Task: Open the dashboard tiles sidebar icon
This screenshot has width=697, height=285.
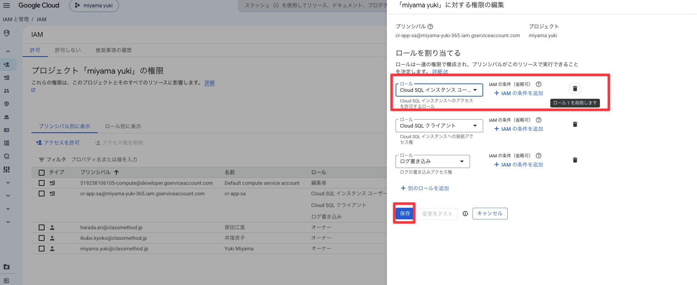Action: coord(7,169)
